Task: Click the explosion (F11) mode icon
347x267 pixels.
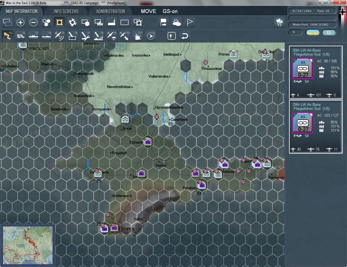Action: 138,36
